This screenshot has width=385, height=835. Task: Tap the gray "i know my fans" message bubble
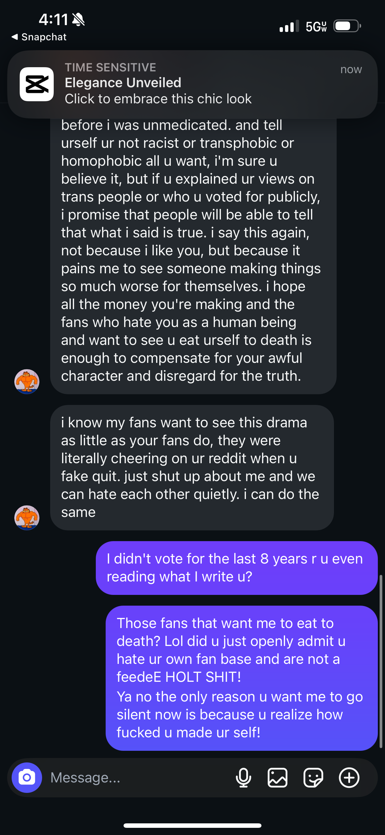[x=192, y=467]
